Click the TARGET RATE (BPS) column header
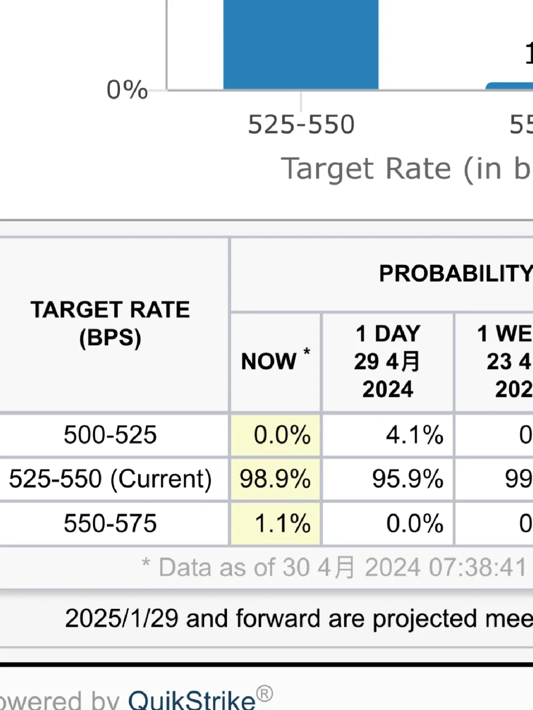Screen dimensions: 533x710 pos(110,324)
